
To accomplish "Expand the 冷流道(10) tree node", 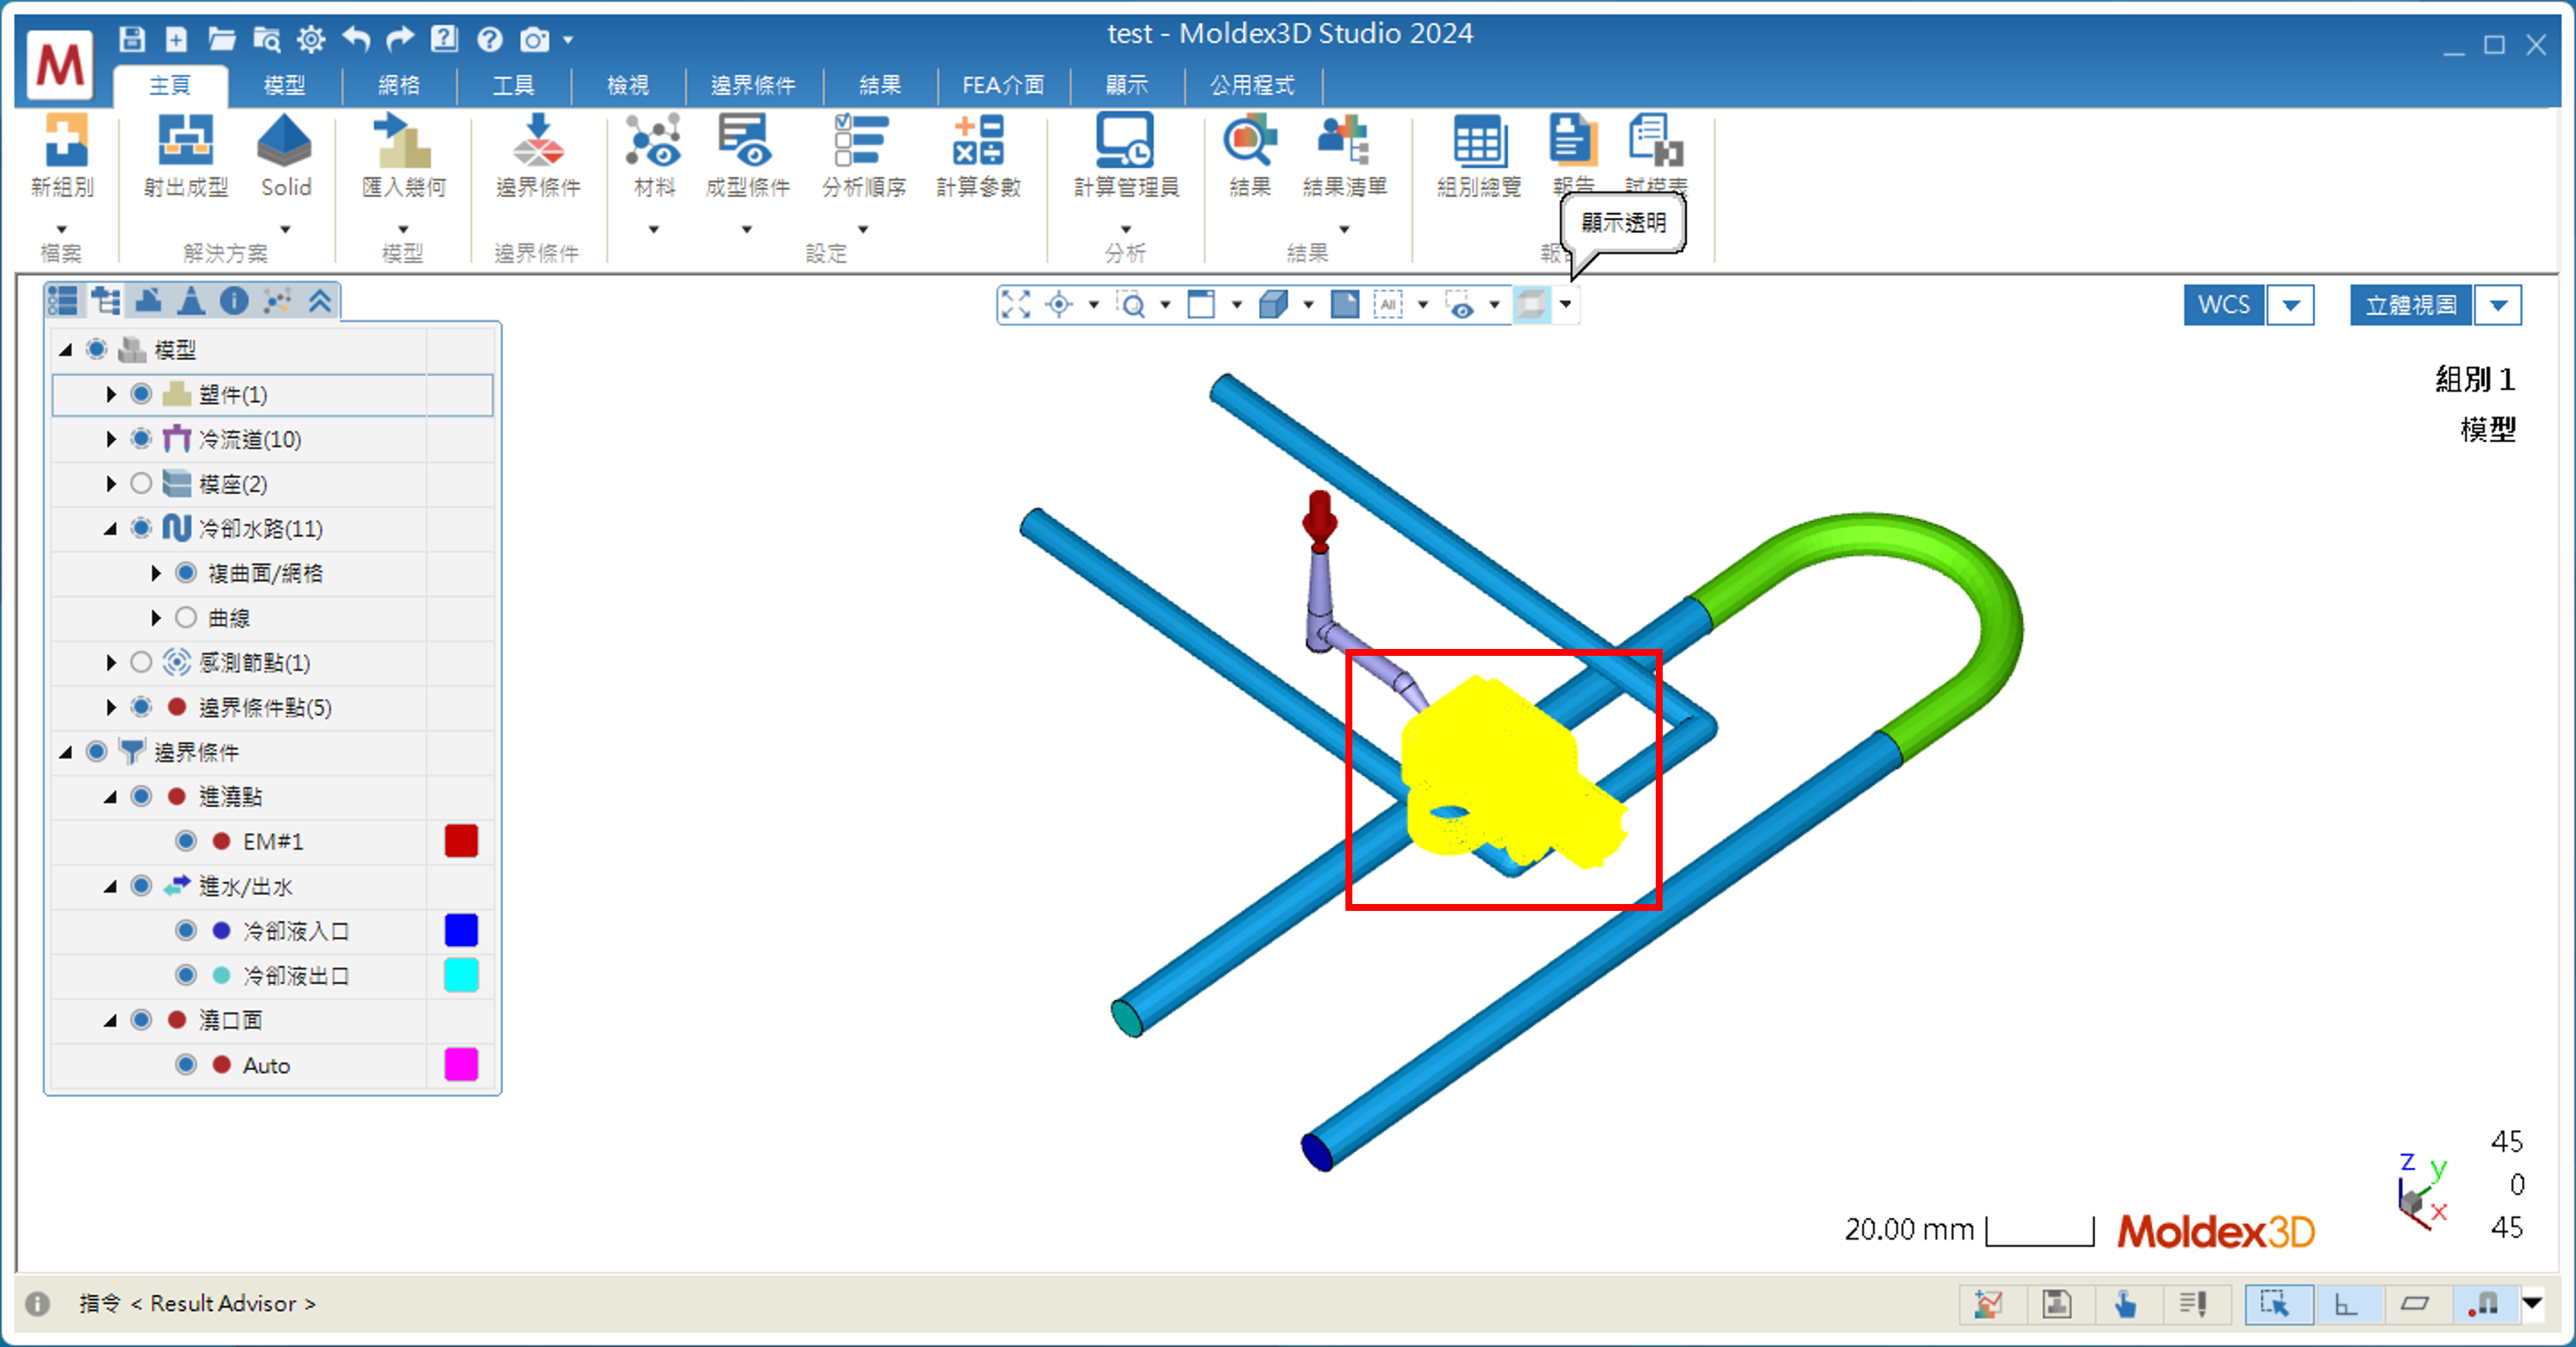I will pyautogui.click(x=111, y=439).
